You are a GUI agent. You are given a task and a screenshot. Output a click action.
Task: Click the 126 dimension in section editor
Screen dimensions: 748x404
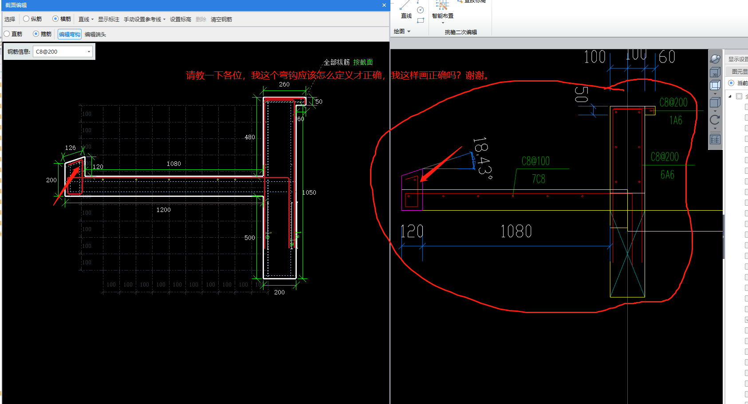[x=70, y=148]
